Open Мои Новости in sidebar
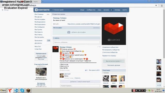Image resolution: width=165 pixels, height=93 pixels. (x=38, y=32)
